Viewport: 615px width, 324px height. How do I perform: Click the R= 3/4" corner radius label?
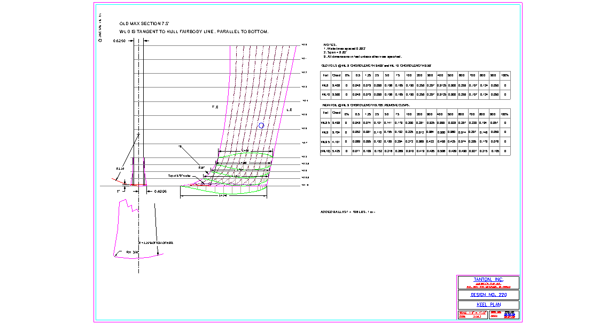click(x=132, y=252)
